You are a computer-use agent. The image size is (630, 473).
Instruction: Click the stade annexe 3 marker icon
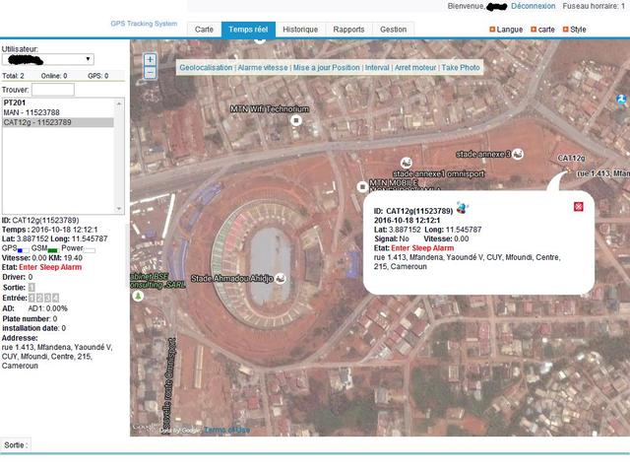518,154
